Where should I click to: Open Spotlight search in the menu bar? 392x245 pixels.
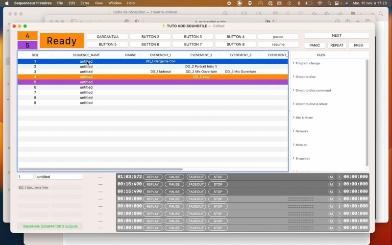point(329,3)
